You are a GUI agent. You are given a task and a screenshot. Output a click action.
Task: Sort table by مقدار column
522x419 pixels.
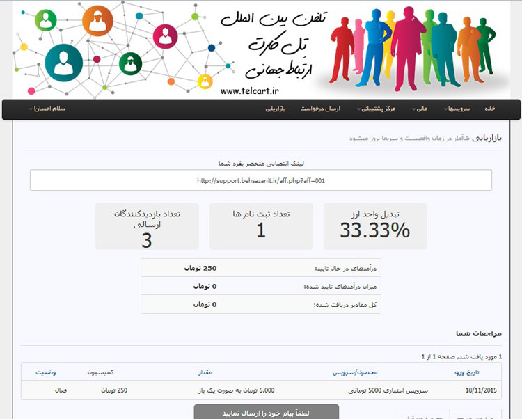tap(205, 372)
